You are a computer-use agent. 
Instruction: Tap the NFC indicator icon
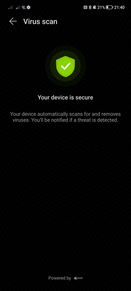[x=85, y=7]
